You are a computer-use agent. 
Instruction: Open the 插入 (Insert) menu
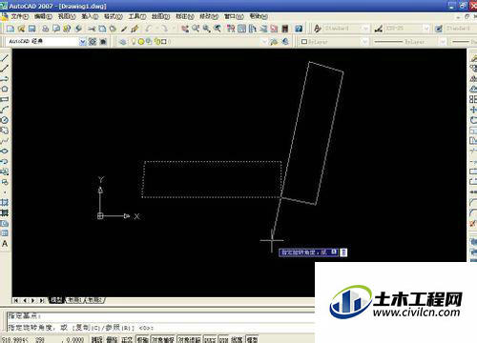pos(90,16)
